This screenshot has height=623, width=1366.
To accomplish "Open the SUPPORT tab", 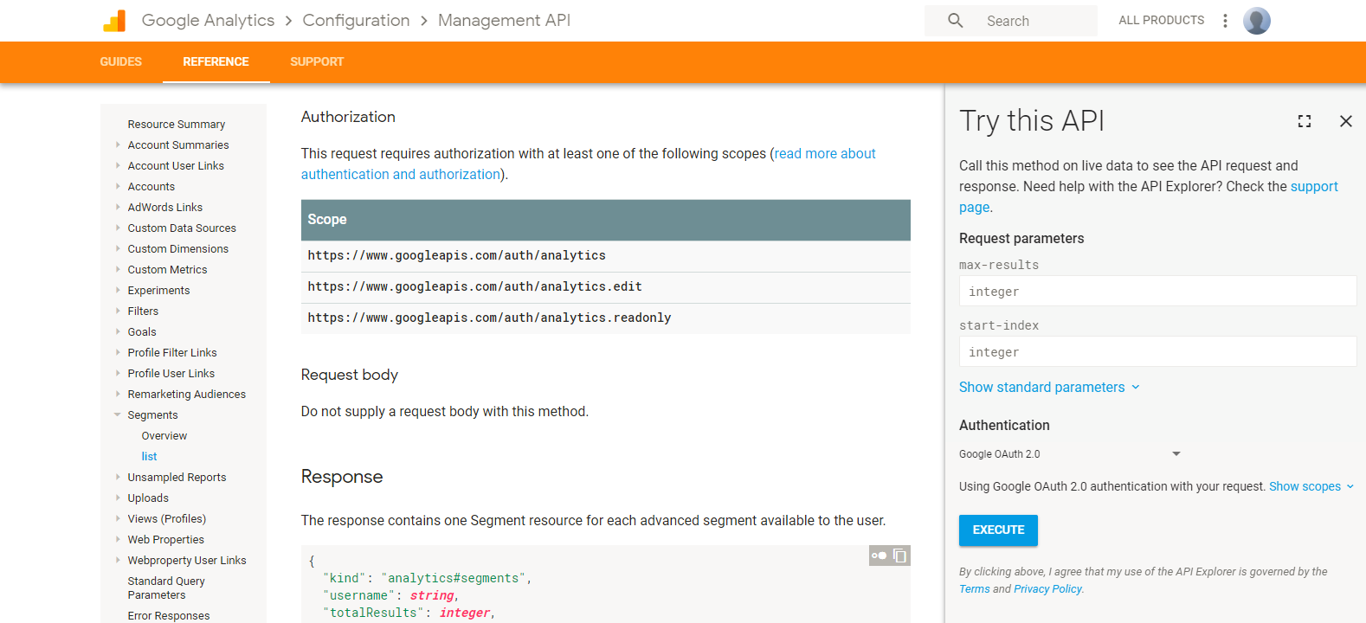I will click(x=317, y=62).
